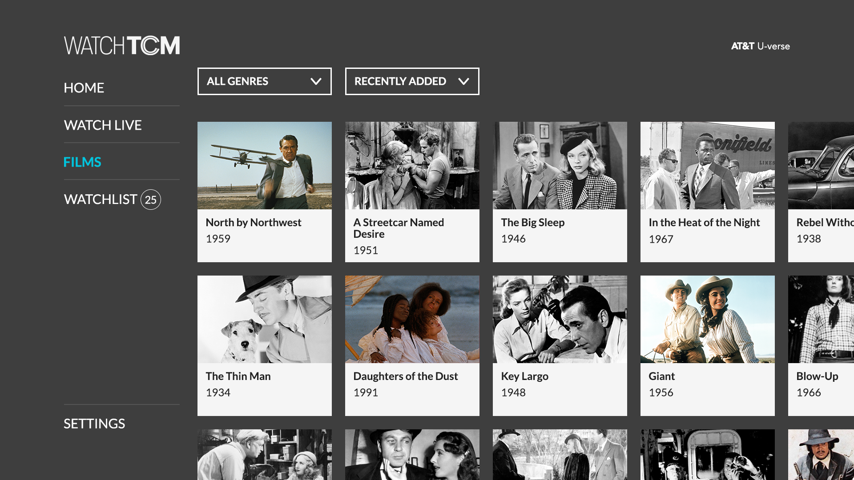Click the Daughters of the Dust poster image
Viewport: 854px width, 480px height.
pos(412,319)
